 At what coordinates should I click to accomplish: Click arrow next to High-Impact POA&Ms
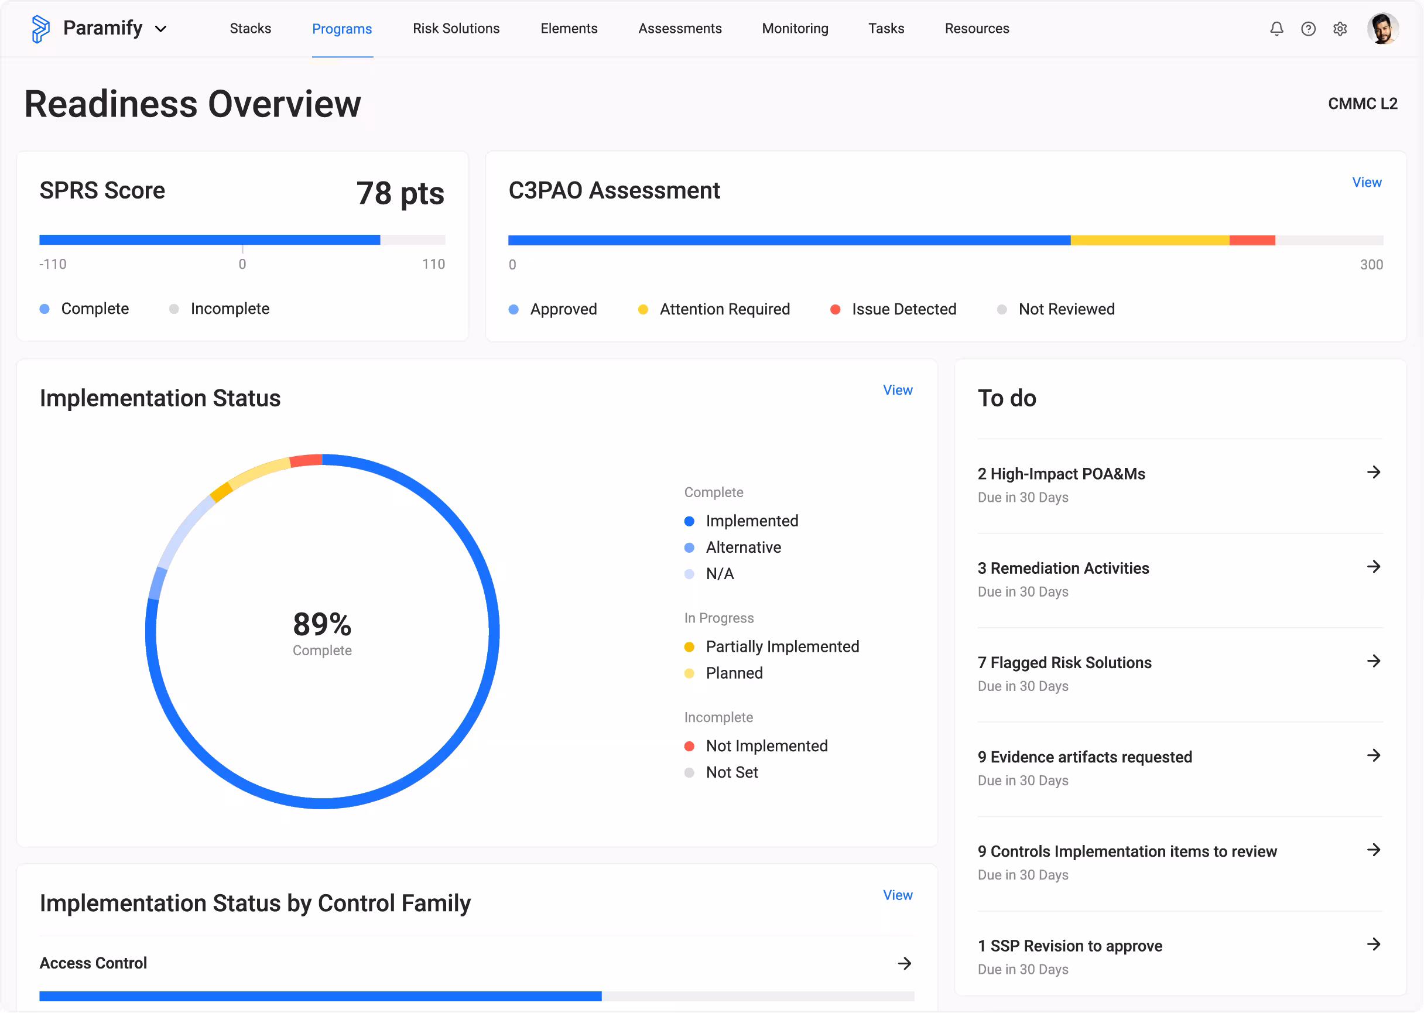point(1373,472)
